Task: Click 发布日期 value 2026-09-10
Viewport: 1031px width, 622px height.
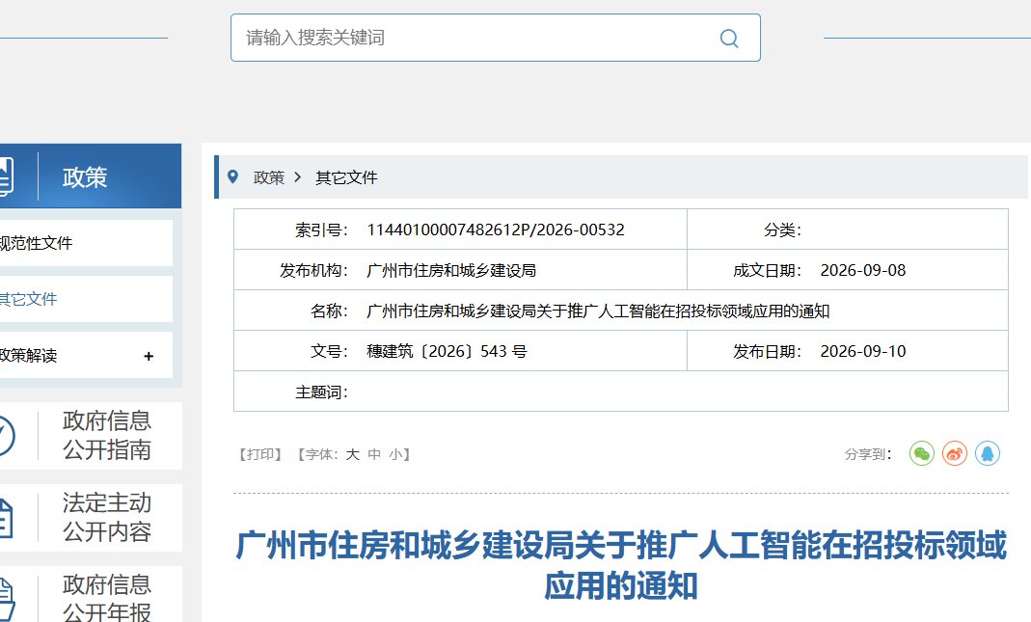Action: click(x=862, y=351)
